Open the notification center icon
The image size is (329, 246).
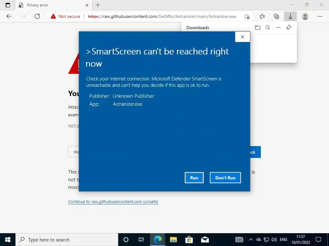[318, 240]
